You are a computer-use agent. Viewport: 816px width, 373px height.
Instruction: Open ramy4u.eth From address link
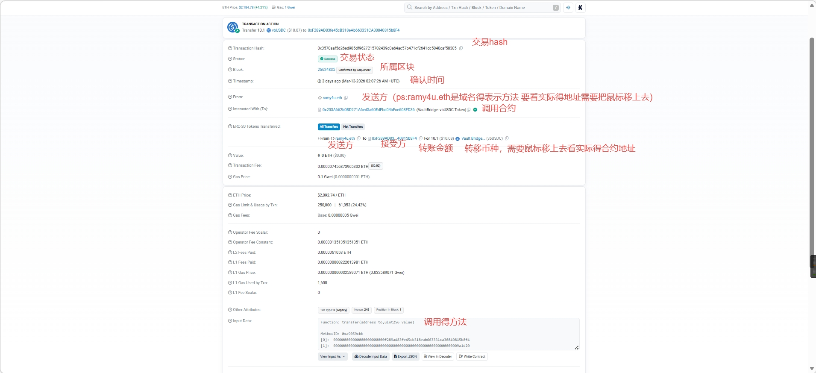(x=332, y=98)
